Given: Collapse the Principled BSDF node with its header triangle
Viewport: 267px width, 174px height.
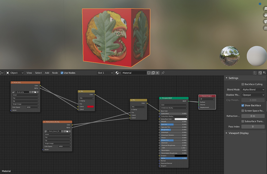Looking at the screenshot, I should tap(160, 98).
